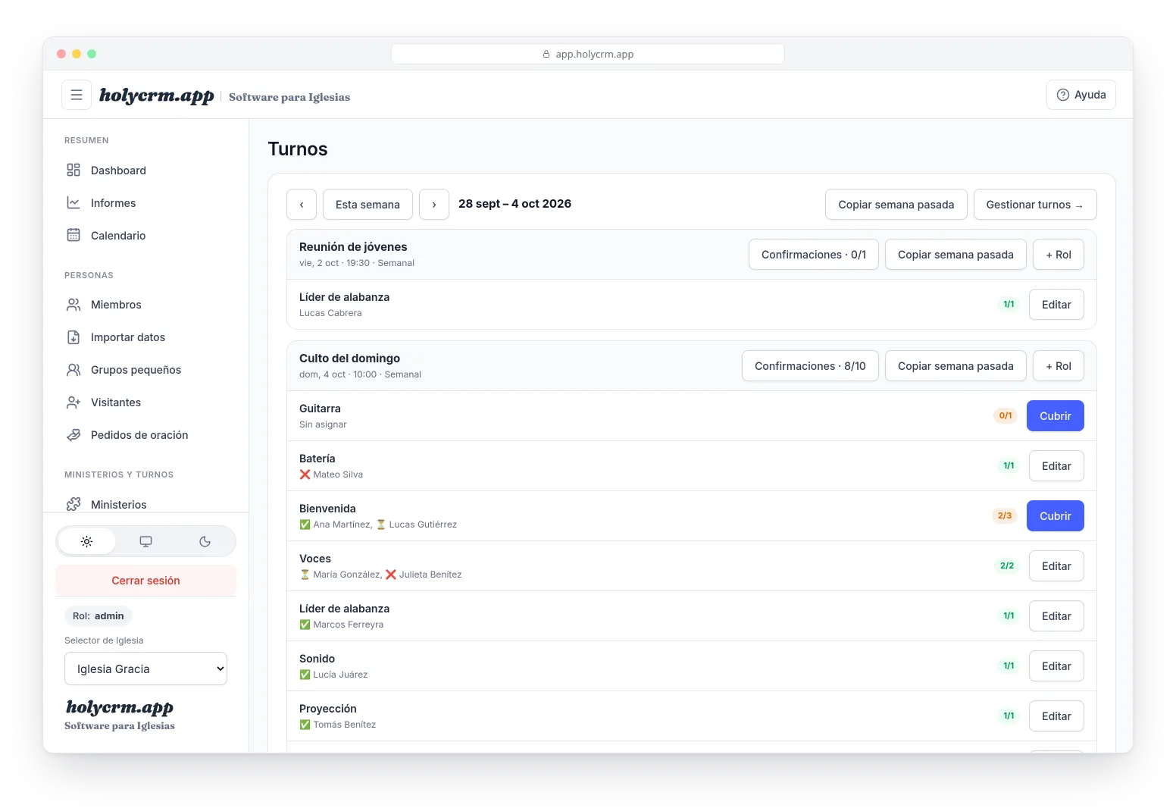The height and width of the screenshot is (808, 1176).
Task: Add a Rol to Culto del domingo
Action: point(1059,365)
